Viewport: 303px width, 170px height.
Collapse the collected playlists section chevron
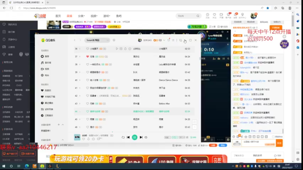[63, 140]
